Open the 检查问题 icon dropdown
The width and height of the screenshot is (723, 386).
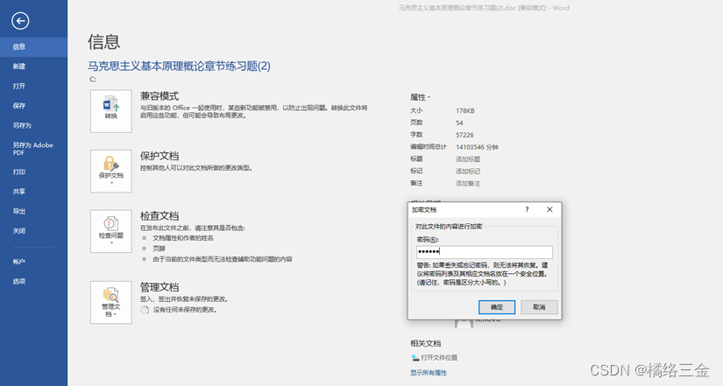pyautogui.click(x=111, y=231)
